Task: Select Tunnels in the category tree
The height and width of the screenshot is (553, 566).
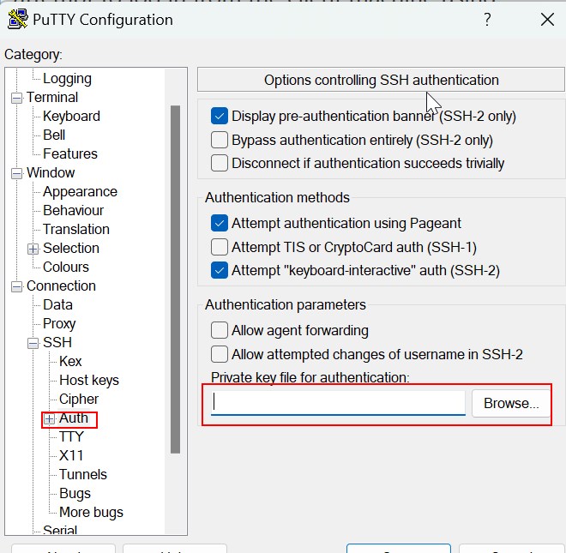Action: pos(82,474)
